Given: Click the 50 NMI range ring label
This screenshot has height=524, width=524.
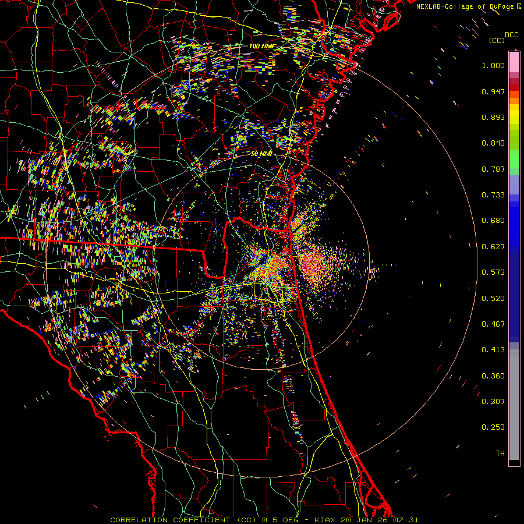Looking at the screenshot, I should tap(261, 154).
